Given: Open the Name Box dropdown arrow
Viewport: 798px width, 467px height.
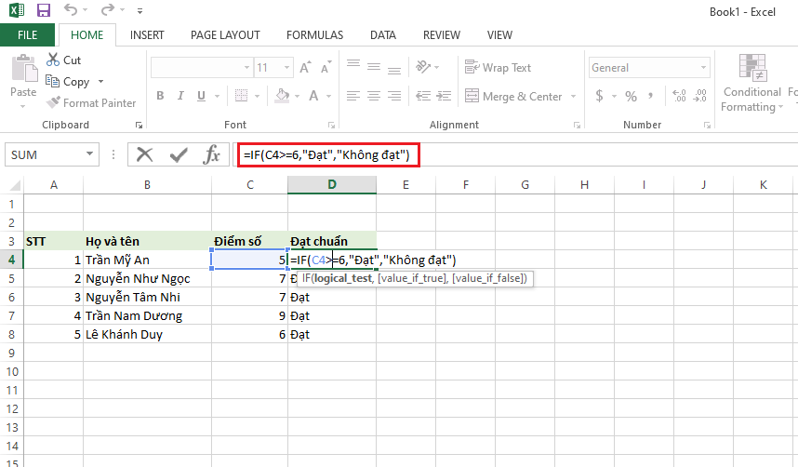Looking at the screenshot, I should click(89, 153).
